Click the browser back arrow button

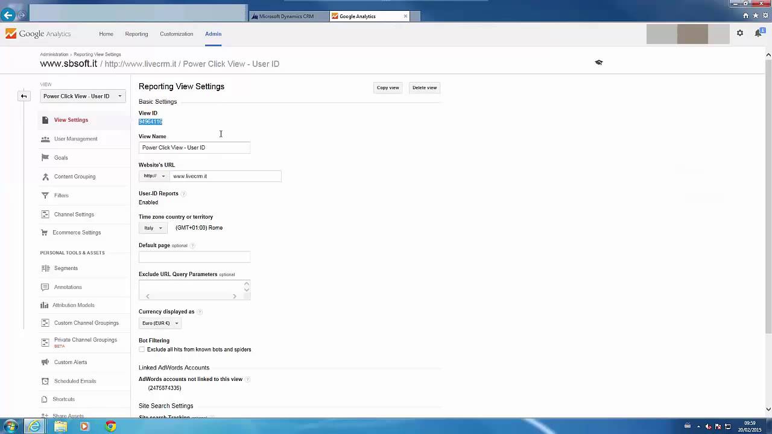8,15
